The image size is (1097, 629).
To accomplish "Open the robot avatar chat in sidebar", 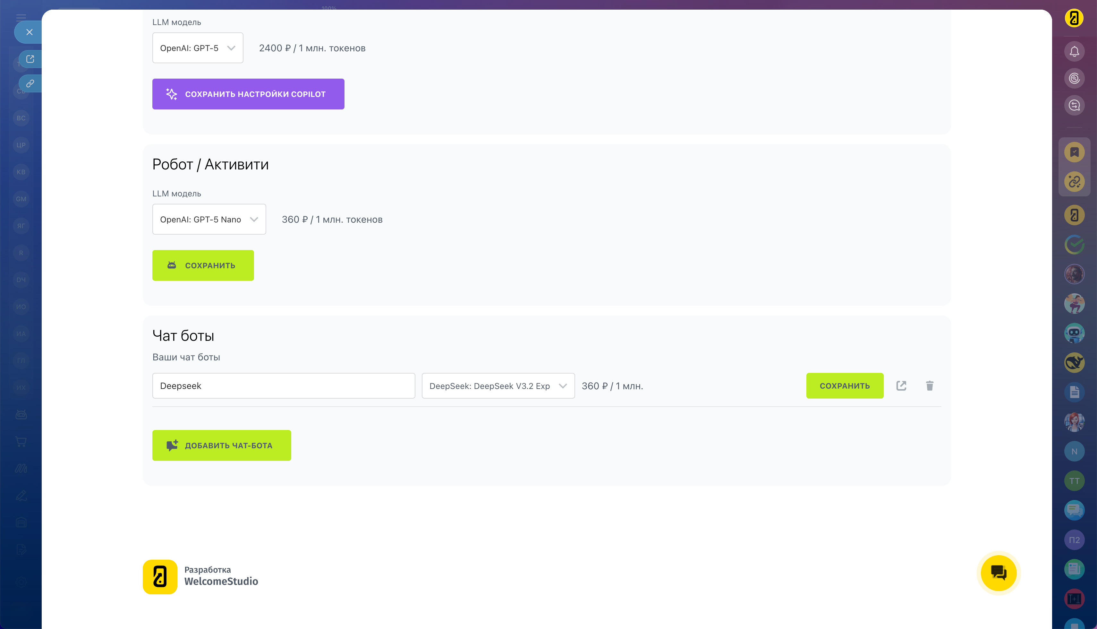I will 1074,333.
